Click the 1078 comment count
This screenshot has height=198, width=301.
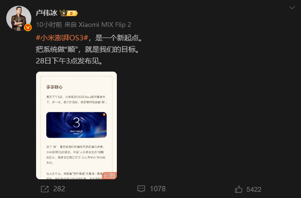pyautogui.click(x=158, y=189)
